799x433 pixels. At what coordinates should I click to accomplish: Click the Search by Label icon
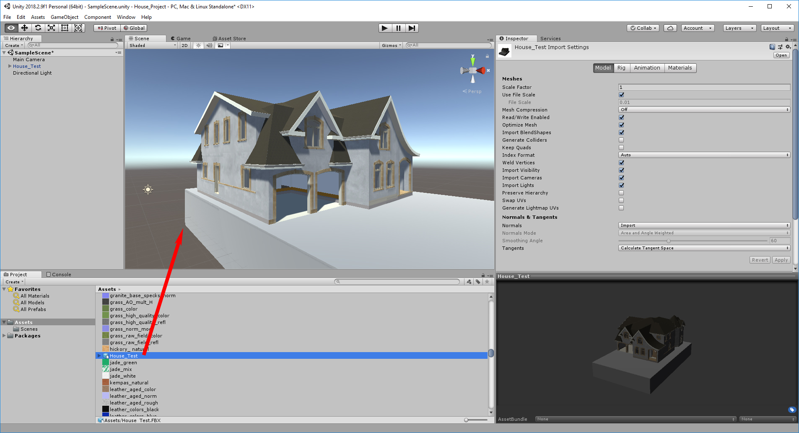[x=478, y=282]
